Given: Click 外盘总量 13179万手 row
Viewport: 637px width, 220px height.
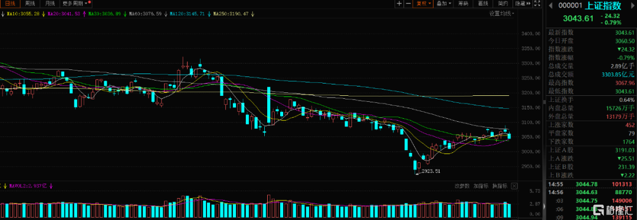Looking at the screenshot, I should (x=591, y=116).
